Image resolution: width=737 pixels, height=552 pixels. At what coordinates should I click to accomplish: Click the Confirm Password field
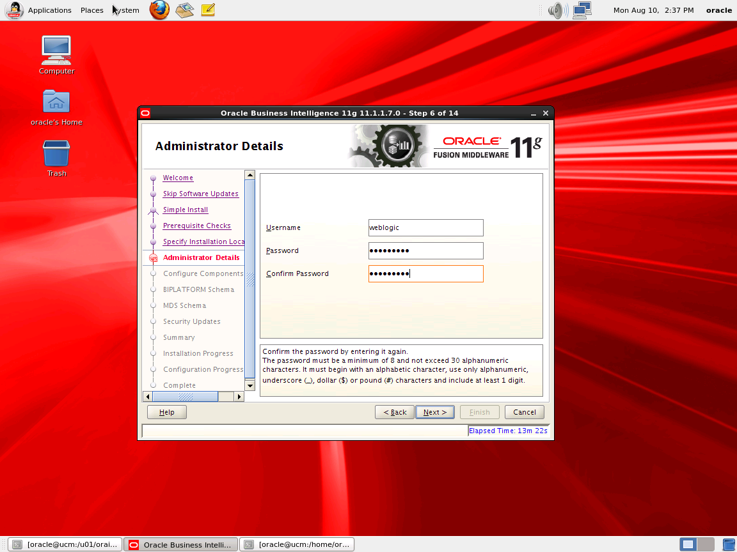point(426,273)
